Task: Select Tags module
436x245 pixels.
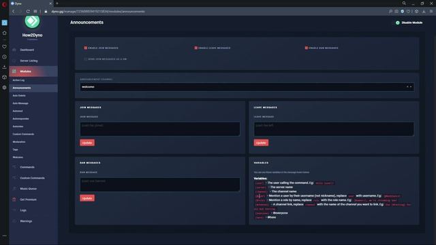Action: point(15,150)
